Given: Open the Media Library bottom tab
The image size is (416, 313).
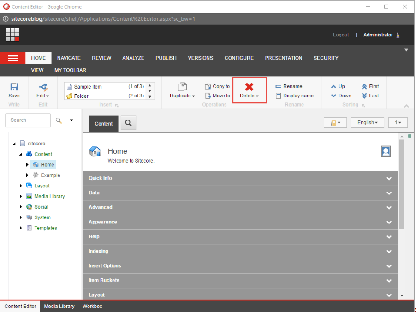Looking at the screenshot, I should tap(59, 307).
